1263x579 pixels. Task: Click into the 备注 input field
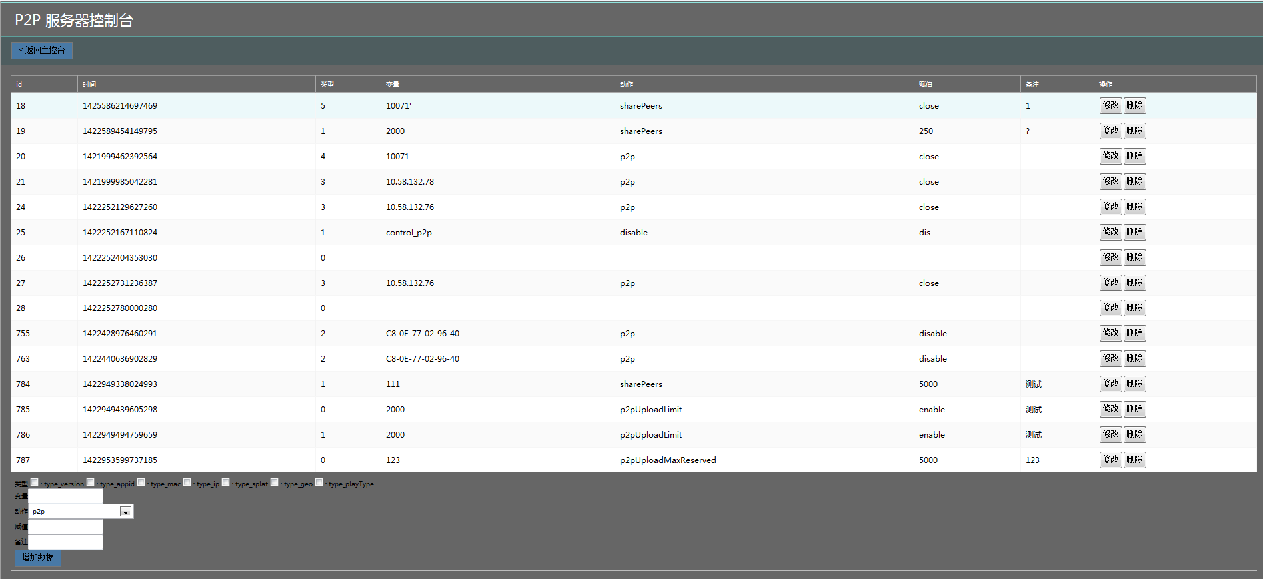pyautogui.click(x=65, y=542)
